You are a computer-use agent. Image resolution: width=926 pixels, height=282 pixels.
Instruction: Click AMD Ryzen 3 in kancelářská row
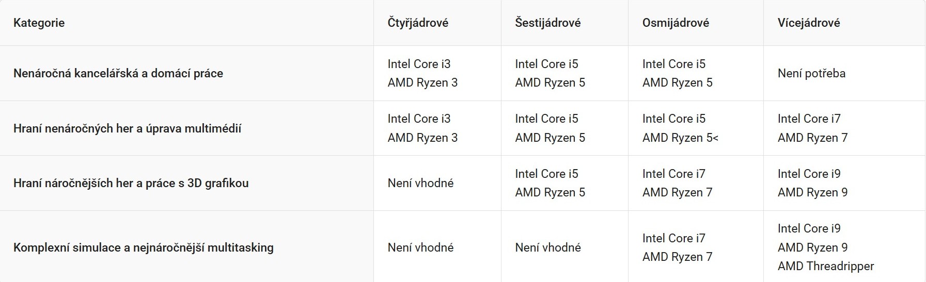pyautogui.click(x=422, y=82)
